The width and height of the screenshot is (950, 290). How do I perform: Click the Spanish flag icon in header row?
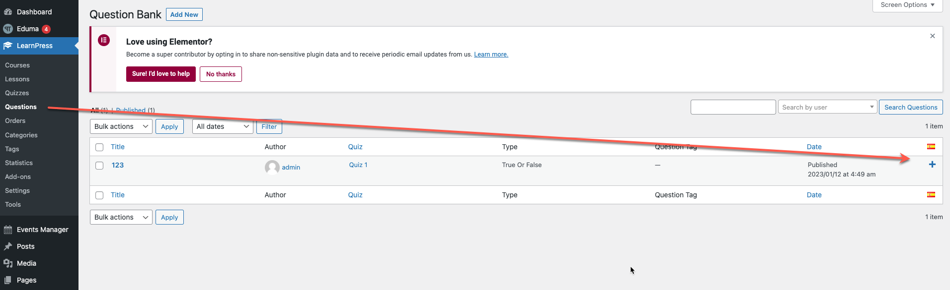[931, 147]
